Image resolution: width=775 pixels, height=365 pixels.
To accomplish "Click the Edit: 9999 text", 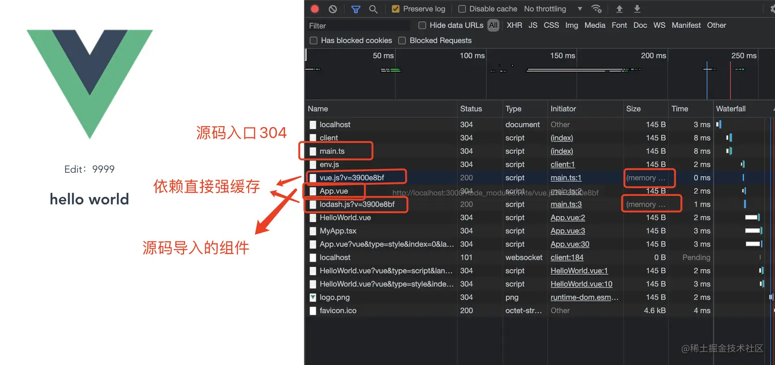I will (90, 169).
